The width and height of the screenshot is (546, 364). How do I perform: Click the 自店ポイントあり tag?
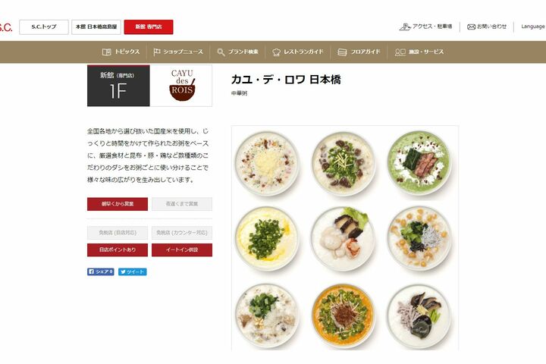point(118,250)
